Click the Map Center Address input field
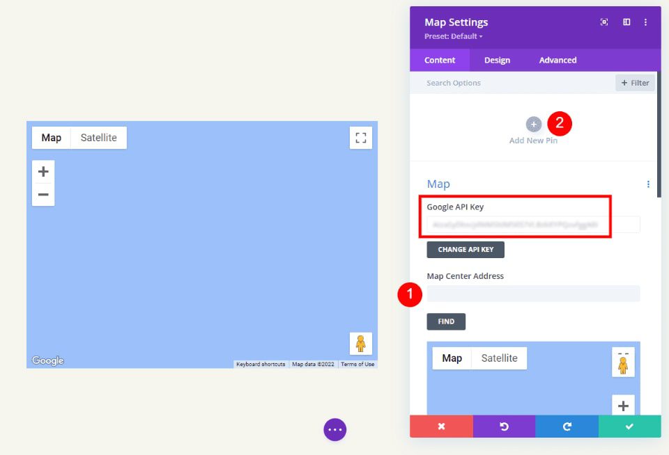The height and width of the screenshot is (455, 669). [533, 293]
